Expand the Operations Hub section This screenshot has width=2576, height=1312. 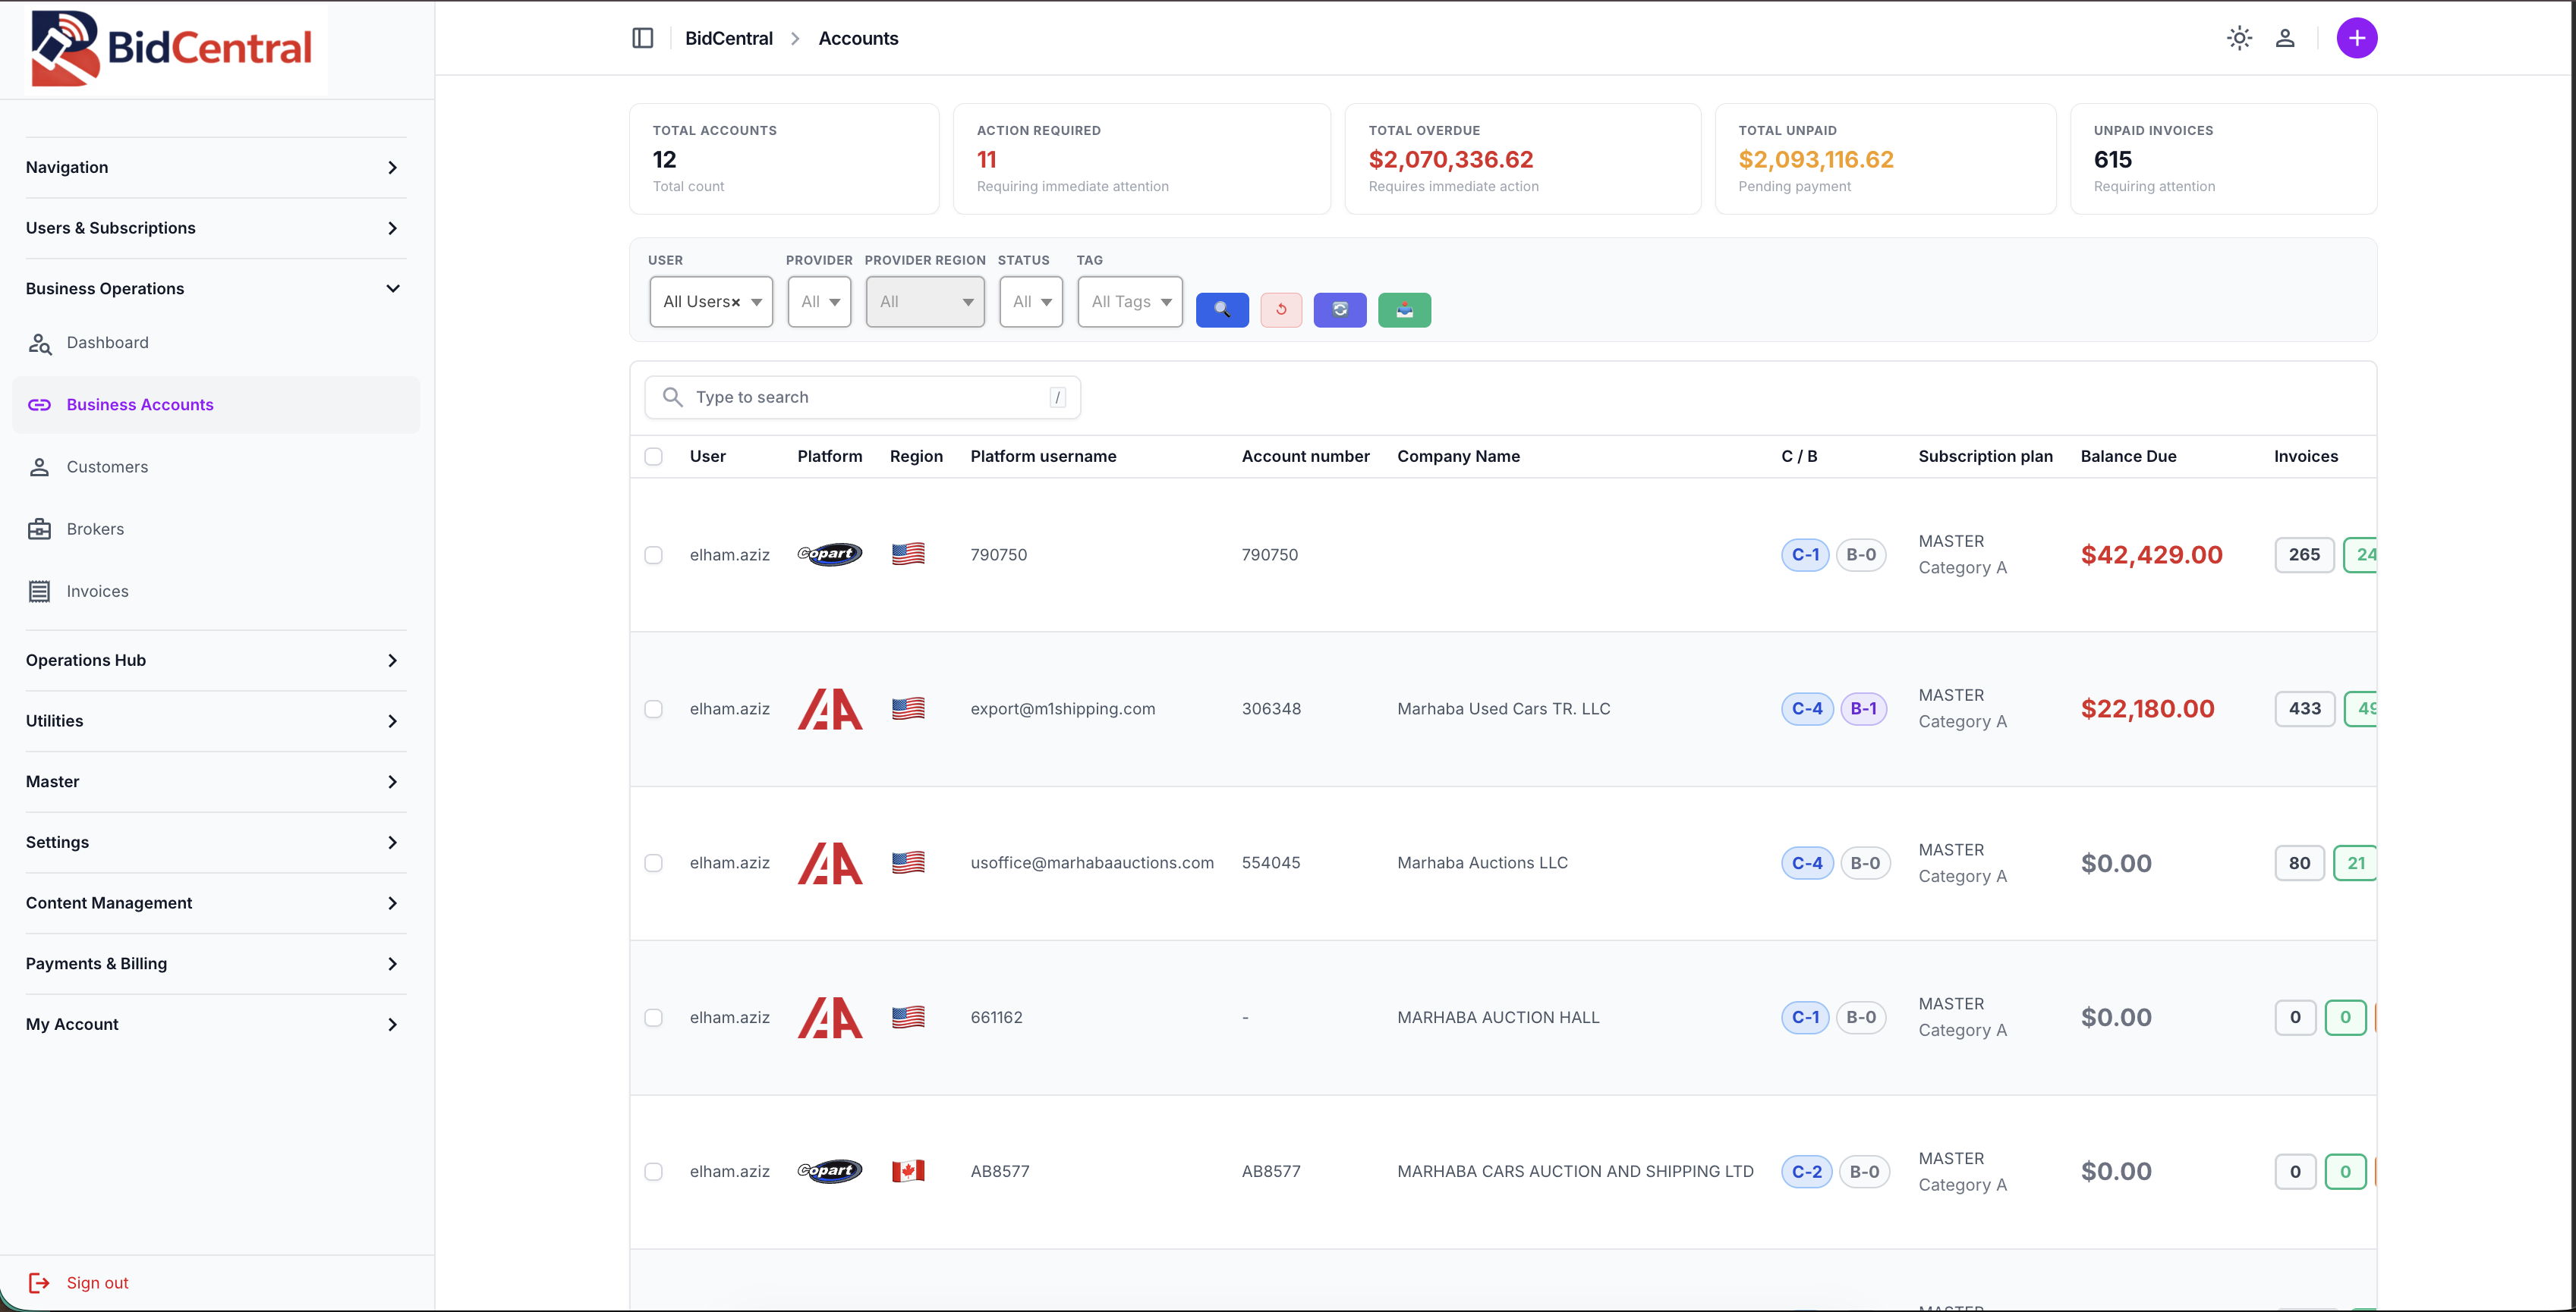click(x=216, y=661)
